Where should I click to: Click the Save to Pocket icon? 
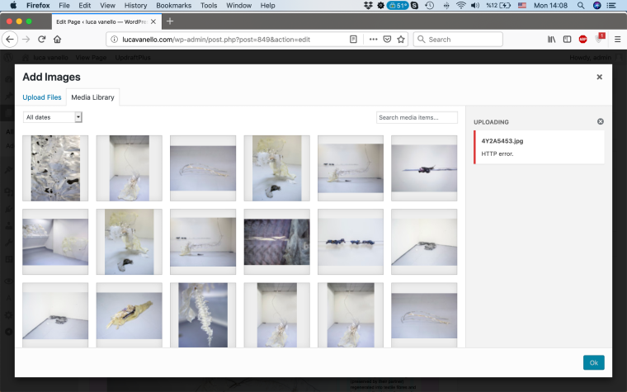387,39
